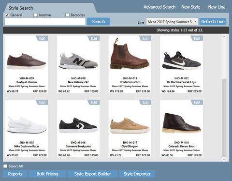Select the Clae Ellington shoe image

tap(130, 125)
